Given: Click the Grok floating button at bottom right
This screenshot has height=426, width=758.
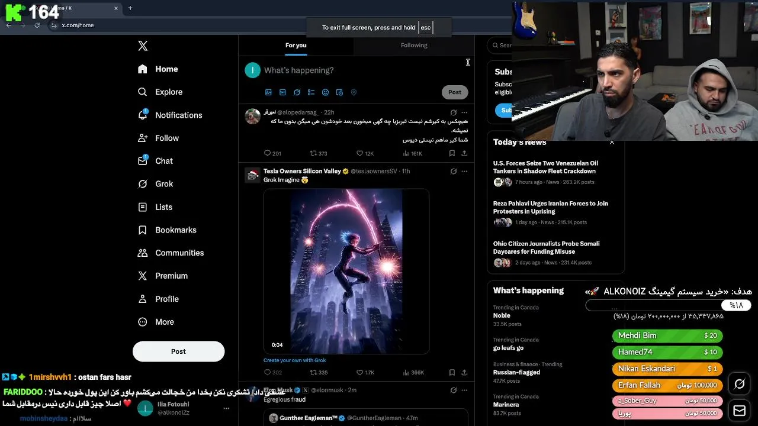Looking at the screenshot, I should coord(740,385).
